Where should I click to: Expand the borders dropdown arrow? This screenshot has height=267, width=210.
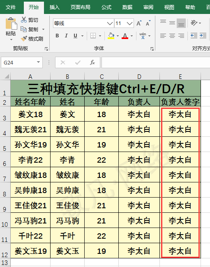tap(100, 36)
